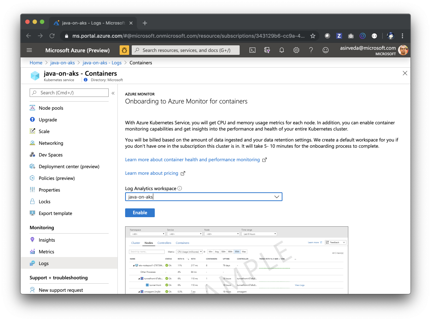Open Chrome's three-dot menu
431x321 pixels.
[x=402, y=36]
